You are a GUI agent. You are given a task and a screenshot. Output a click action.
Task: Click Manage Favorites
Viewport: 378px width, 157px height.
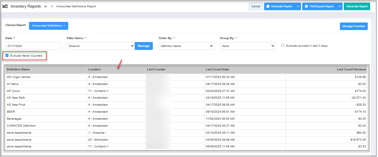pyautogui.click(x=354, y=26)
